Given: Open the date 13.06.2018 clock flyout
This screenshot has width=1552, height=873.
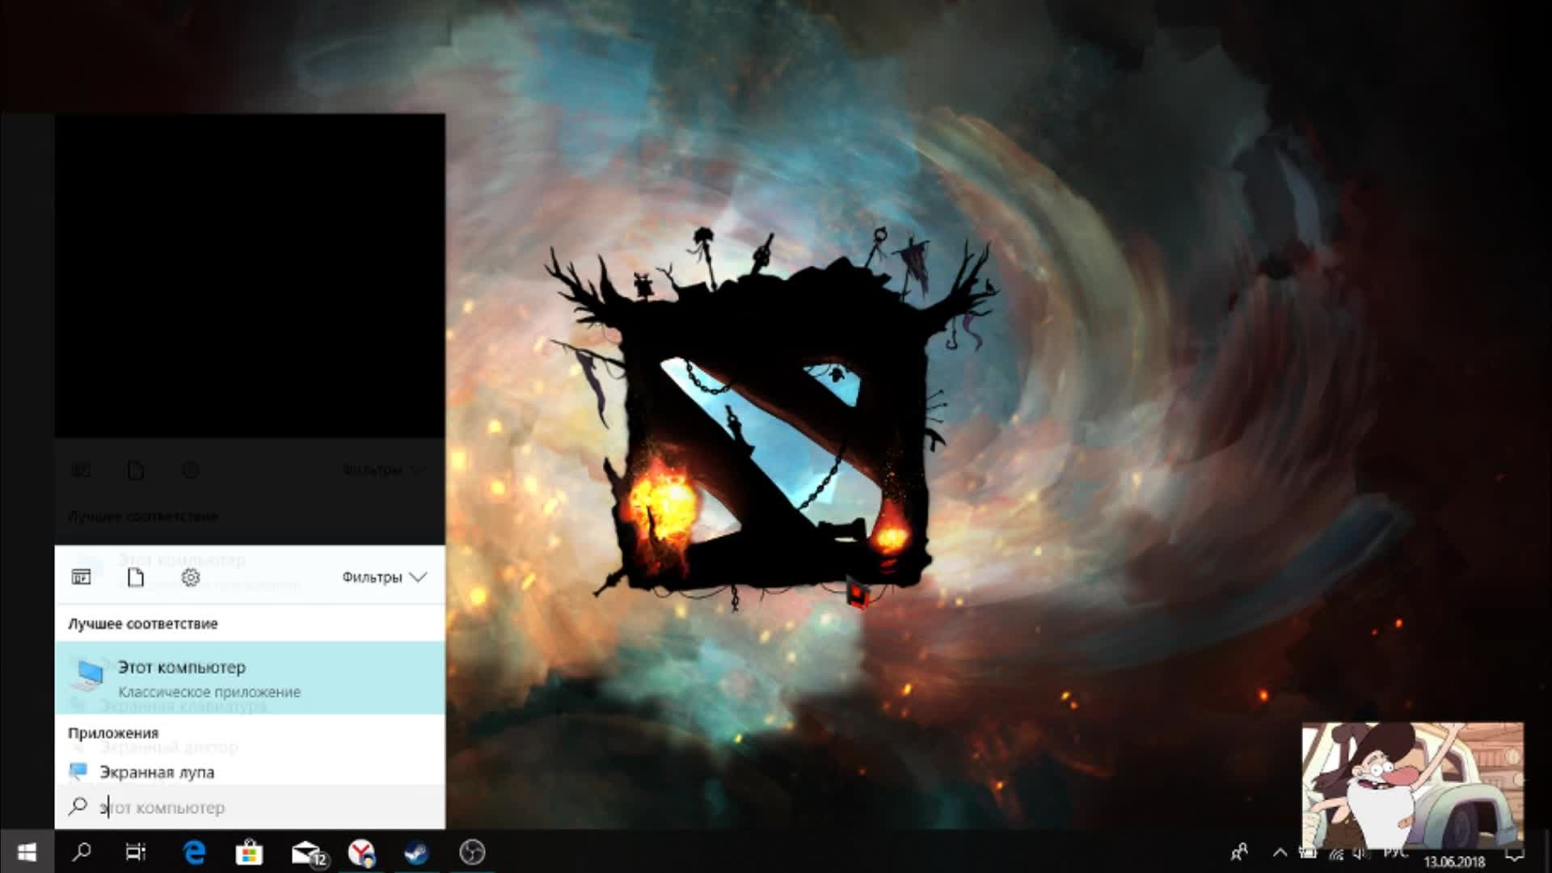Looking at the screenshot, I should [1454, 862].
